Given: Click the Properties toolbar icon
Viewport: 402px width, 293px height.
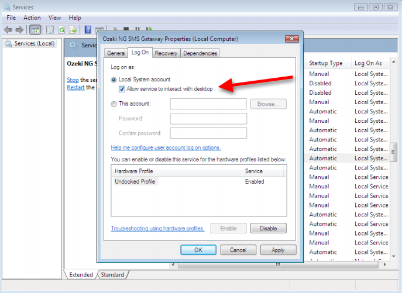Looking at the screenshot, I should coord(50,30).
